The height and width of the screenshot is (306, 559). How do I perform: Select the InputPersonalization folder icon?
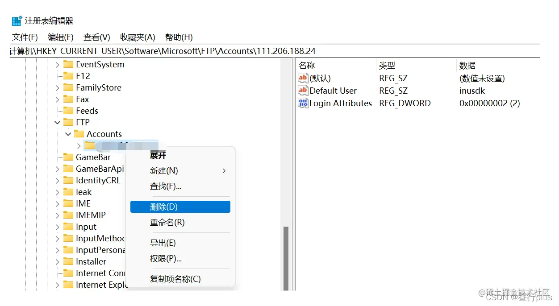pyautogui.click(x=68, y=250)
